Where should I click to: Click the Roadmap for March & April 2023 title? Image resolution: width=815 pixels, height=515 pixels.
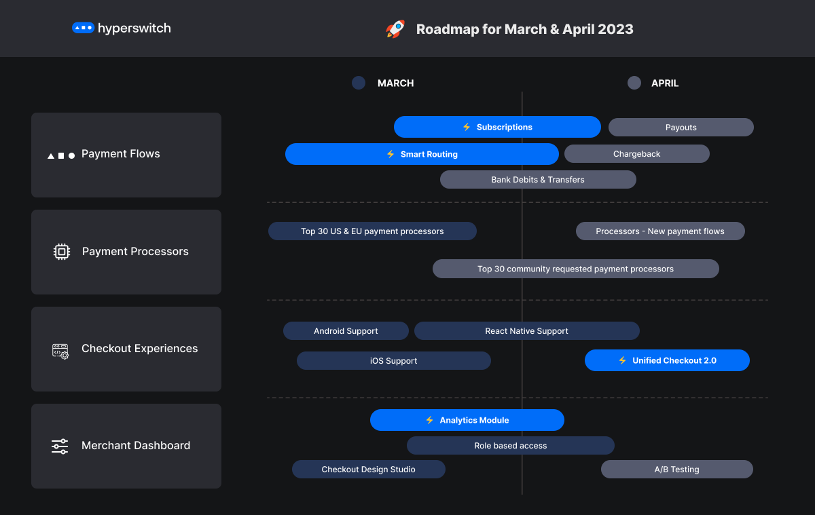[525, 29]
